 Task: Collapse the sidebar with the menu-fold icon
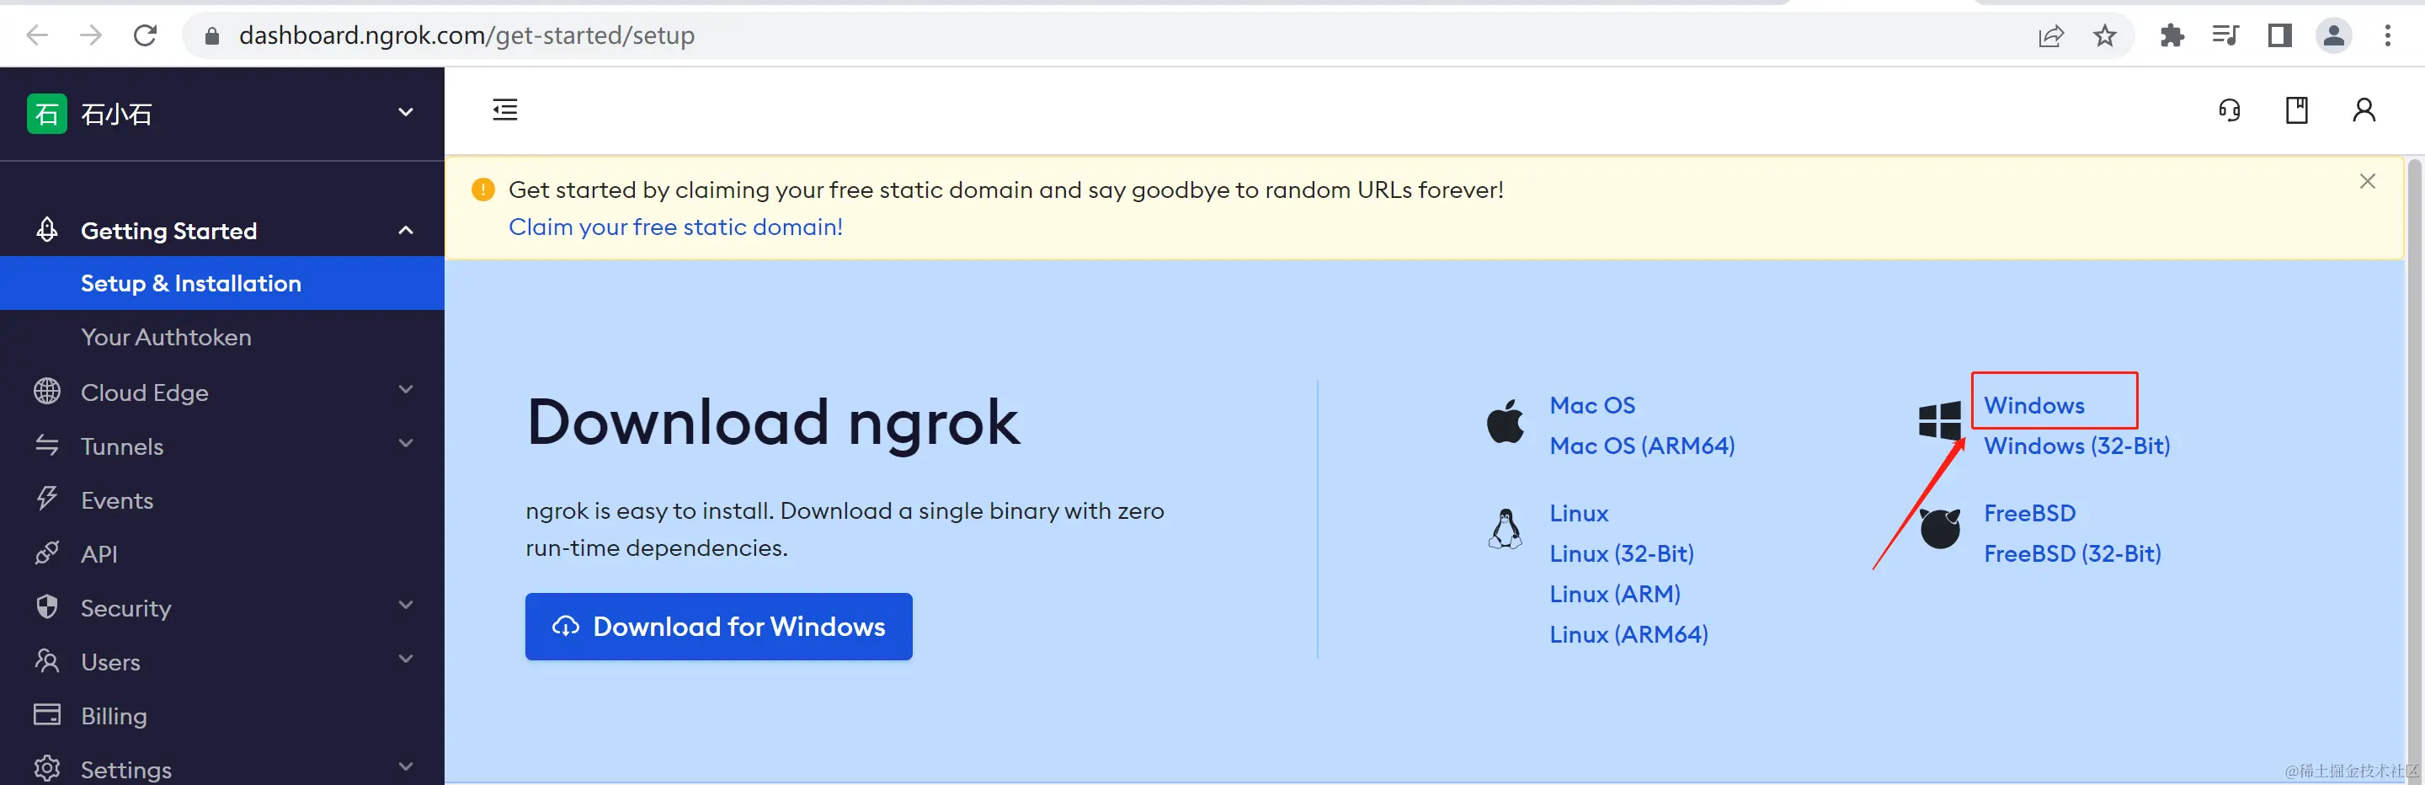(504, 110)
